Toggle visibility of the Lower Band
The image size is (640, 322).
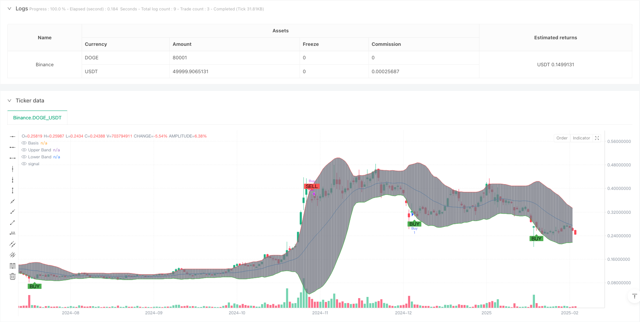point(24,157)
